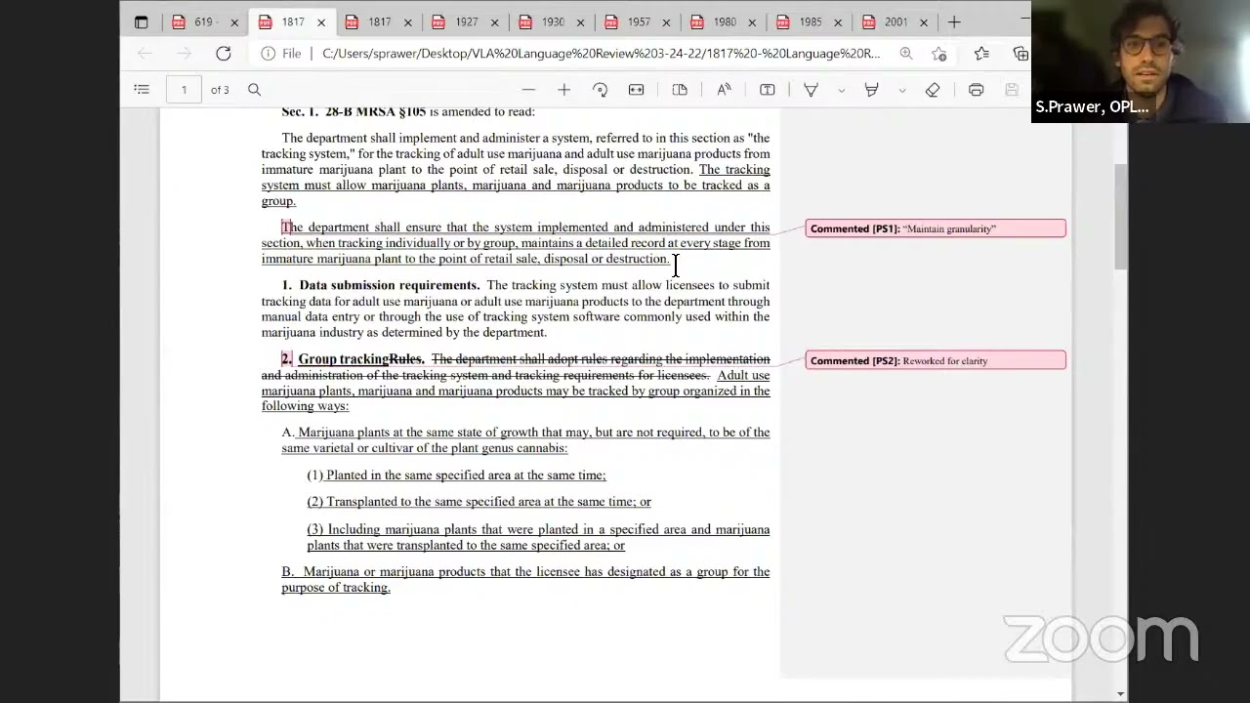Click the scrollbar down arrow
Image resolution: width=1250 pixels, height=703 pixels.
coord(1120,694)
